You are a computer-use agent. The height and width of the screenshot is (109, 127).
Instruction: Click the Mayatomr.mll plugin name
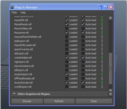pos(21,33)
